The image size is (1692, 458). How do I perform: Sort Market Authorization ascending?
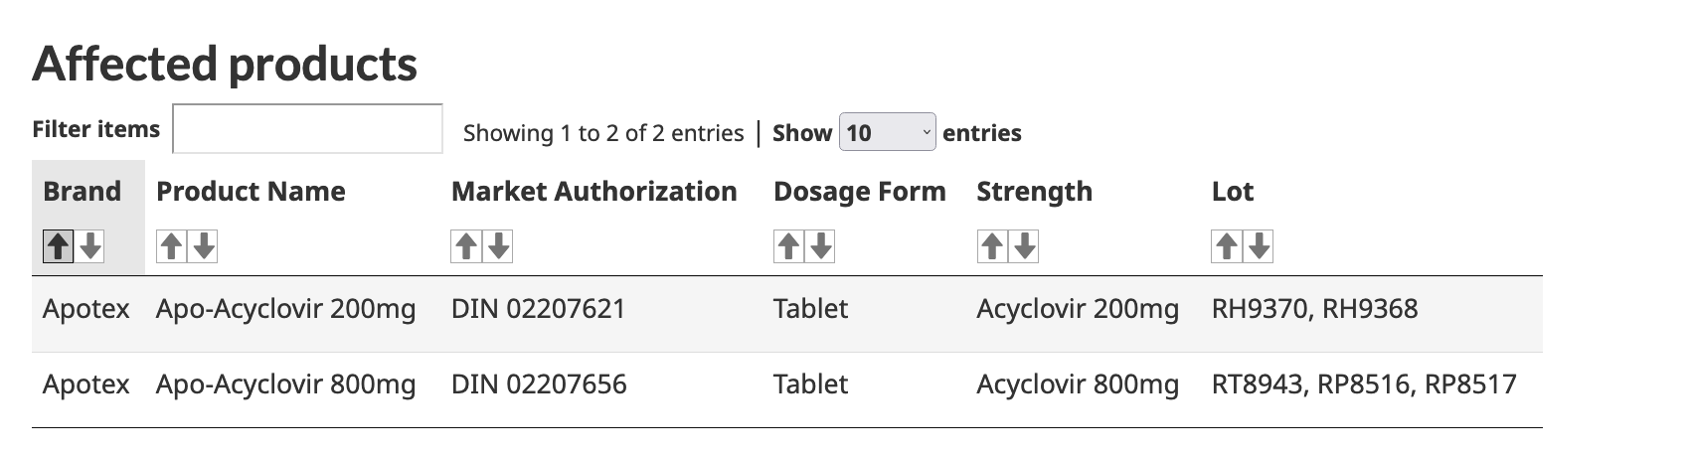pyautogui.click(x=466, y=245)
